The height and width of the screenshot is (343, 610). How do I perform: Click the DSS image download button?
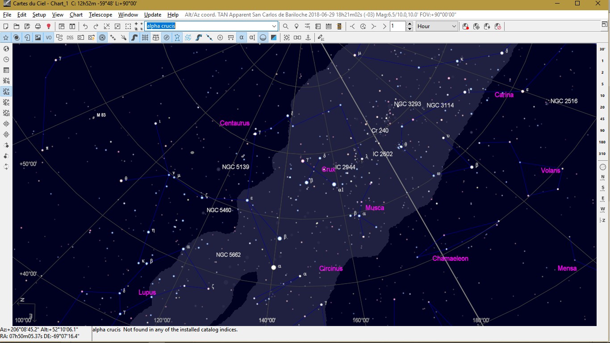click(x=70, y=38)
